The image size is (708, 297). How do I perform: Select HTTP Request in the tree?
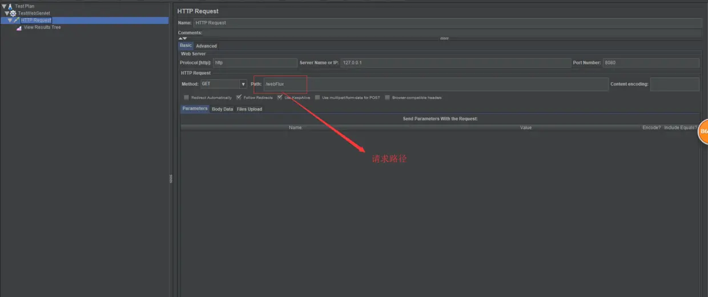[36, 20]
